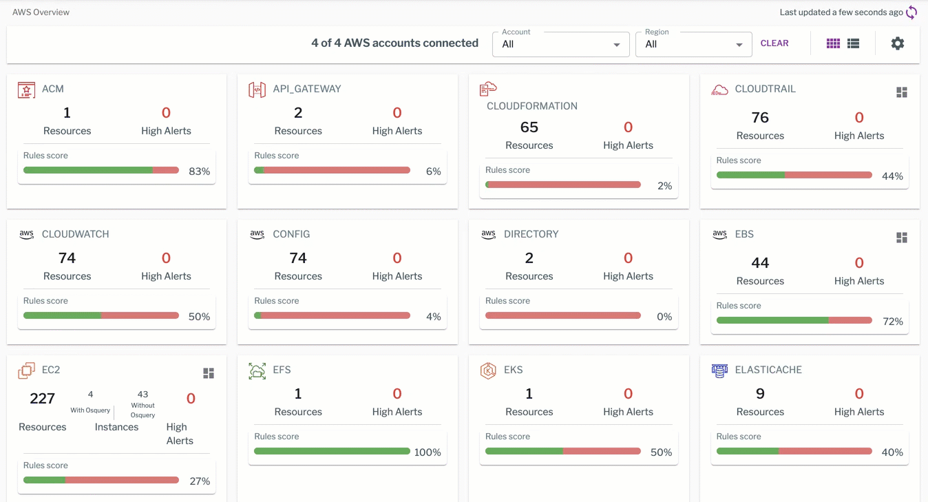Click the 65 resources count on CloudFormation

529,127
